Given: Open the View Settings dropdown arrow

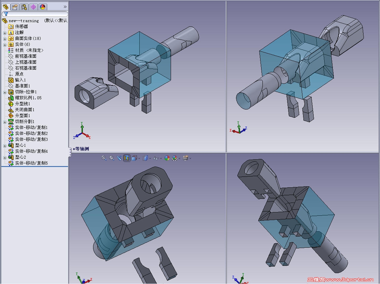Looking at the screenshot, I should pyautogui.click(x=190, y=158).
